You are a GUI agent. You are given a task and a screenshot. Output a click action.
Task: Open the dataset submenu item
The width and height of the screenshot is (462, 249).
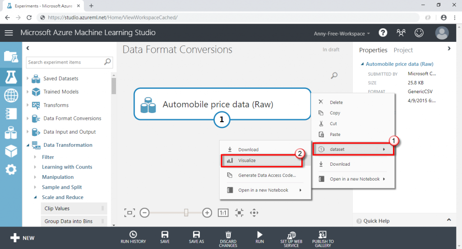353,149
